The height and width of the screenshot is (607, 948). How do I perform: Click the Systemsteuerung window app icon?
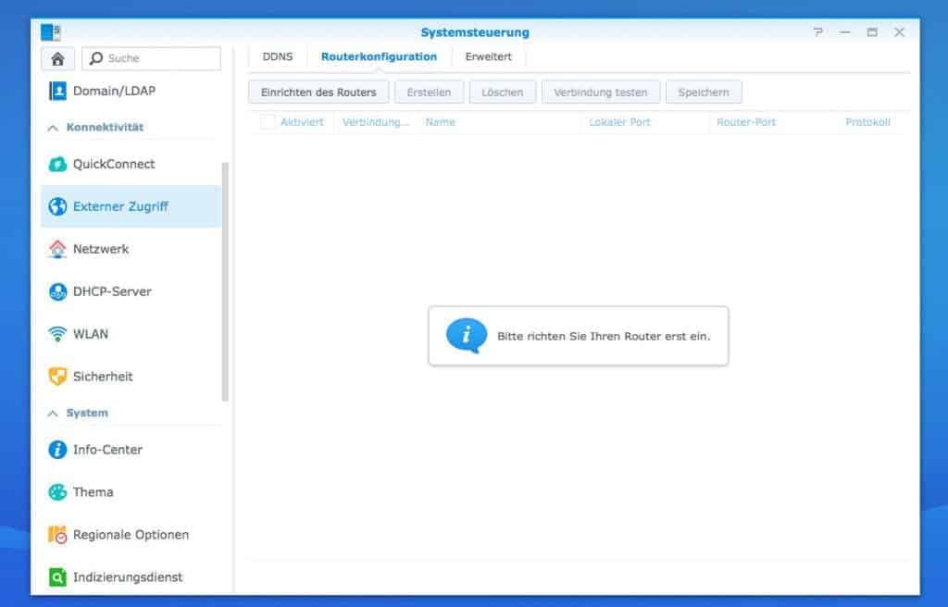click(x=51, y=32)
